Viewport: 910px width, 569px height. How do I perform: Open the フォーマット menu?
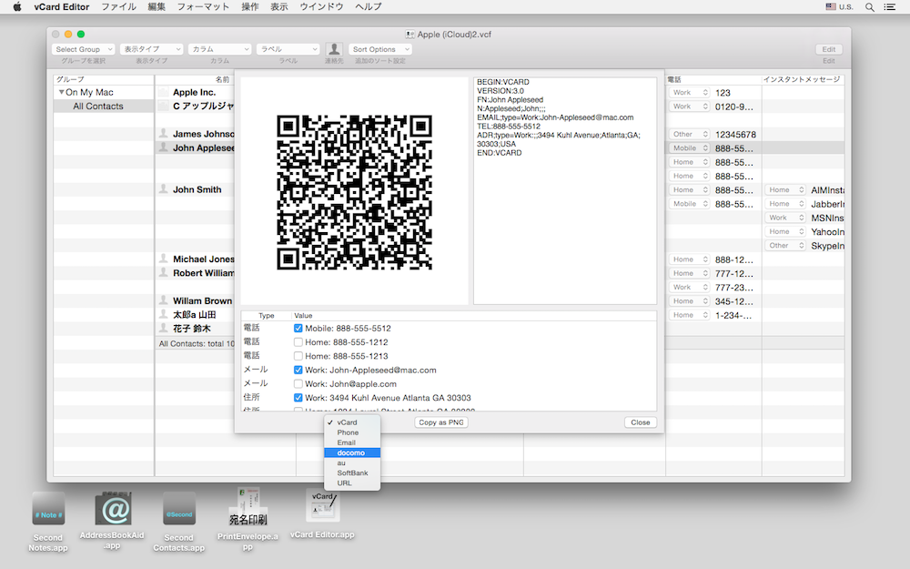coord(203,6)
